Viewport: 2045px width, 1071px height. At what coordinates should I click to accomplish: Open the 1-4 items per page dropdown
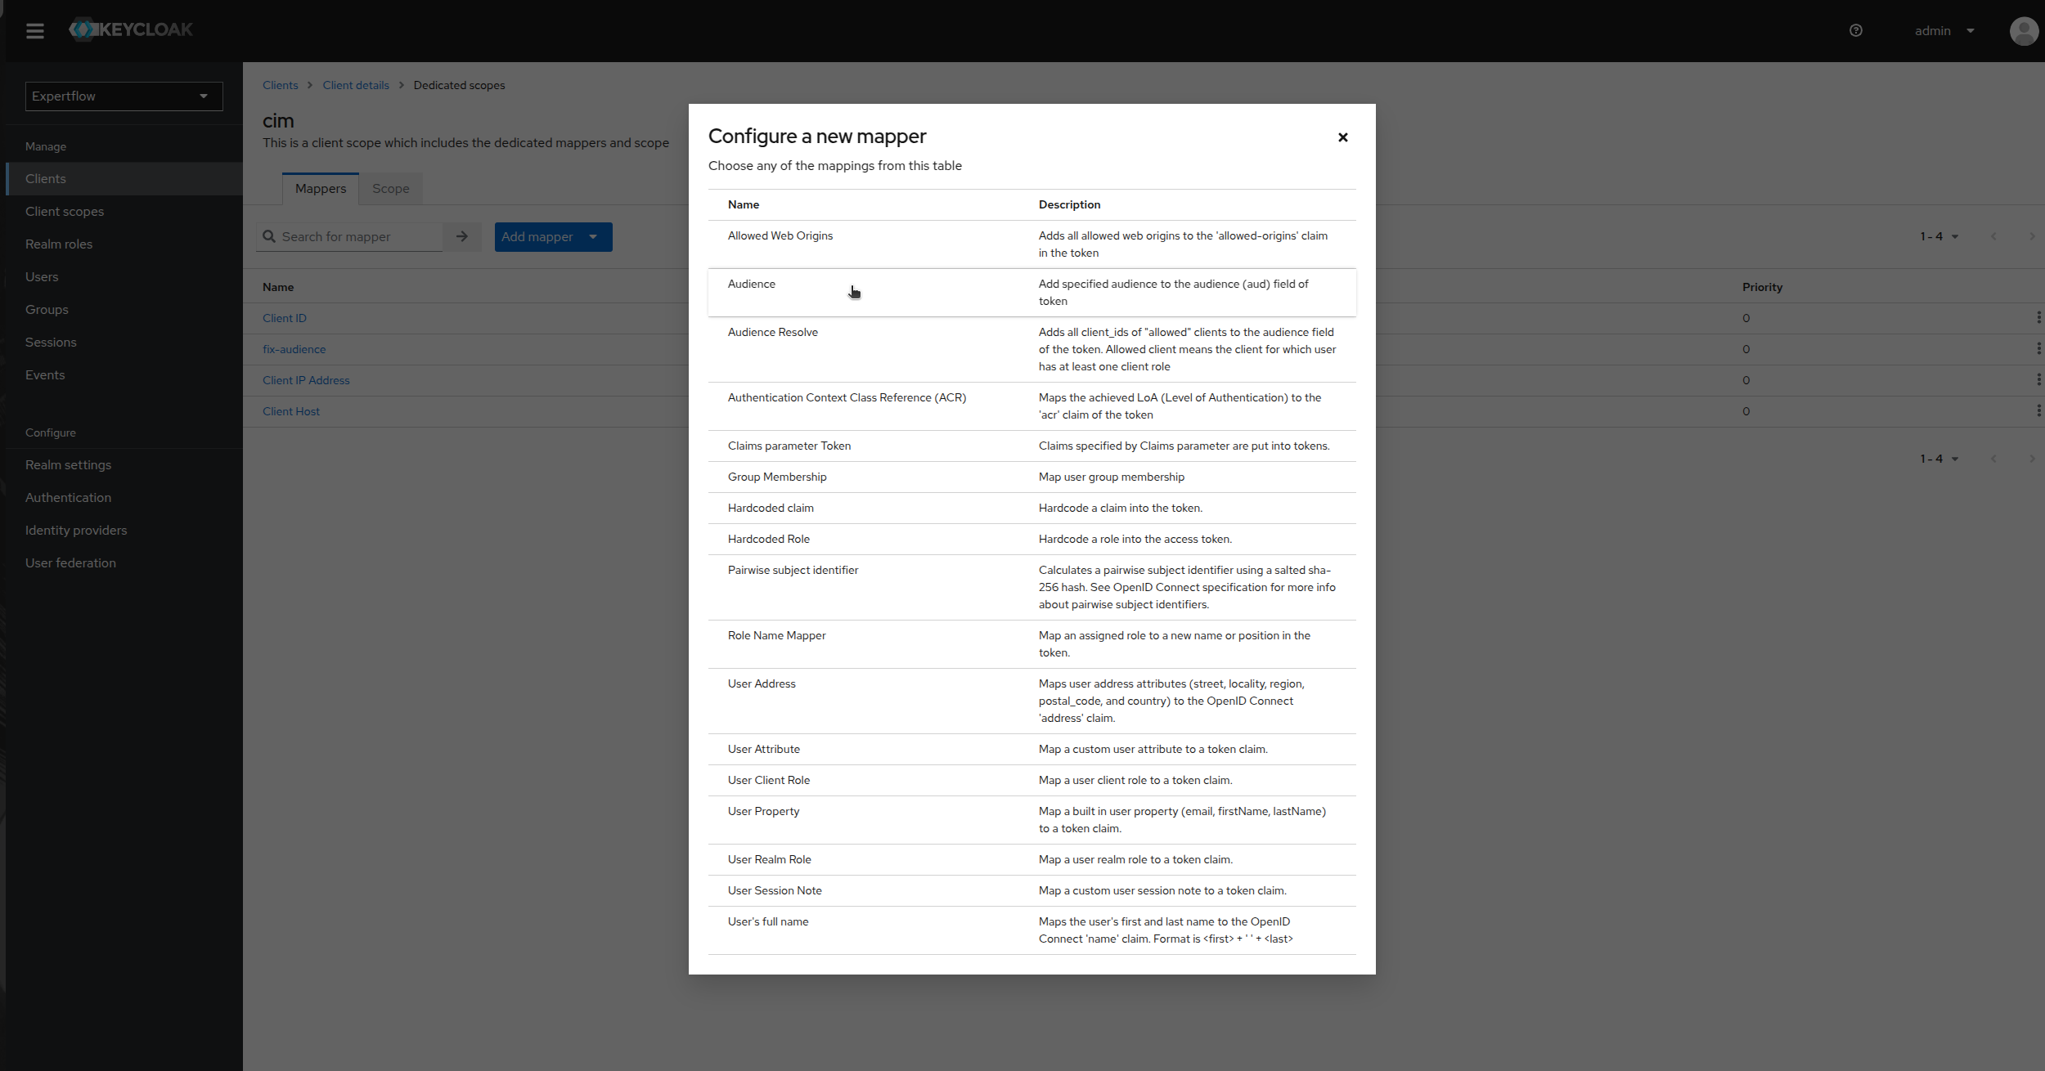(1939, 236)
